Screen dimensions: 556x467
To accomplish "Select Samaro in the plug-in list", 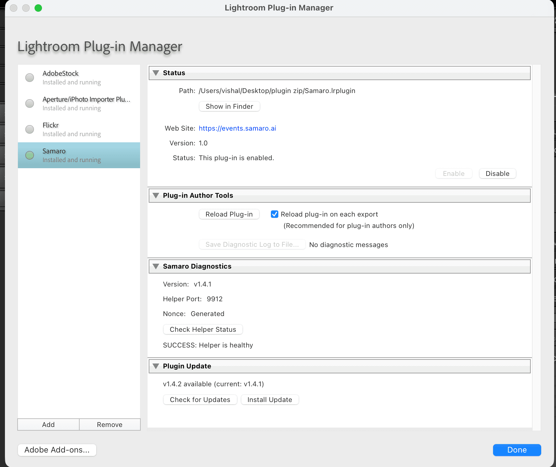I will pyautogui.click(x=79, y=155).
